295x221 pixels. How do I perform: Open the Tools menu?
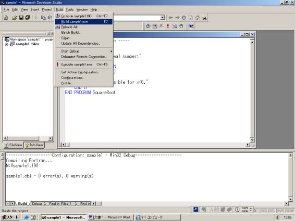(x=69, y=9)
